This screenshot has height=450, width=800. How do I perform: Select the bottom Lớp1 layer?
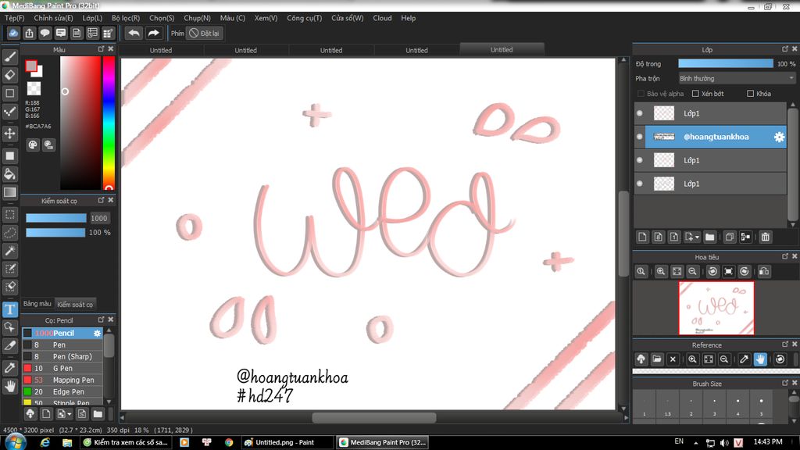pyautogui.click(x=710, y=184)
